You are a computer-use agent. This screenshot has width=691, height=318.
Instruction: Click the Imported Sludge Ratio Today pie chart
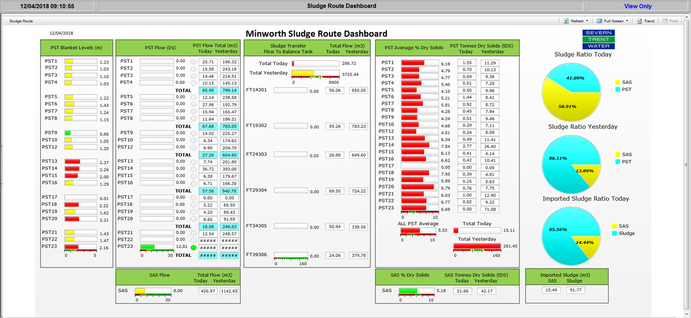point(570,235)
